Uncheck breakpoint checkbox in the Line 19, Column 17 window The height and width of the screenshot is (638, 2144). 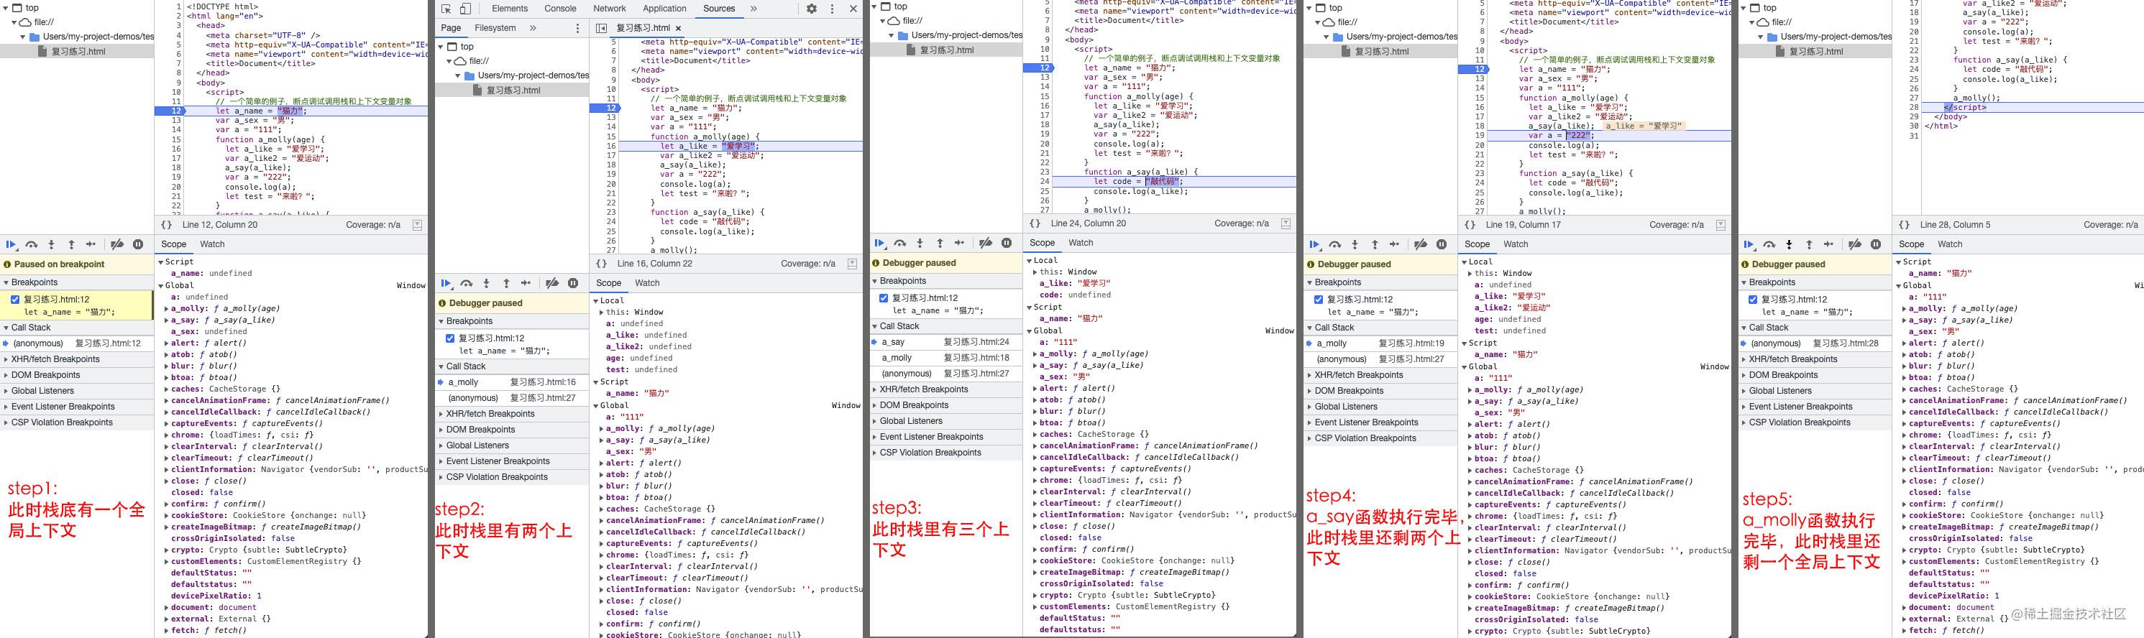point(1319,300)
